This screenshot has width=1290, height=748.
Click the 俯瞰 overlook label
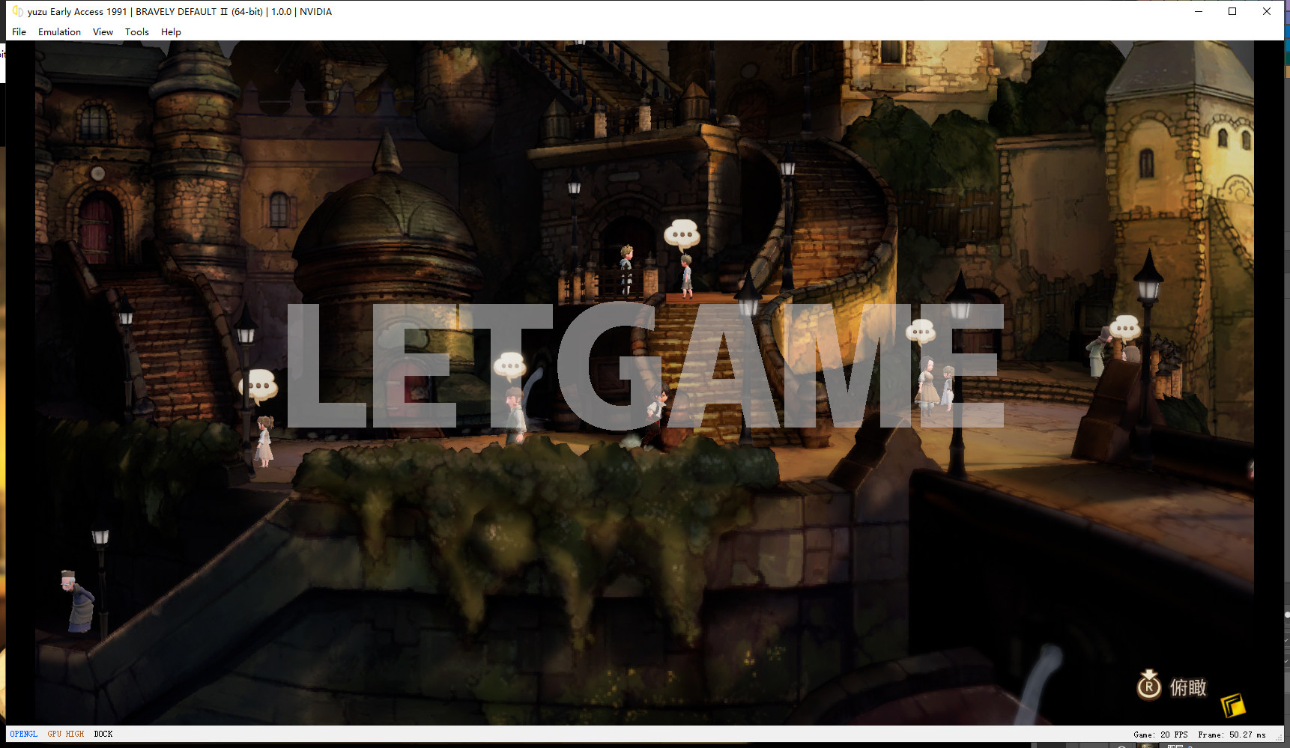pyautogui.click(x=1187, y=687)
